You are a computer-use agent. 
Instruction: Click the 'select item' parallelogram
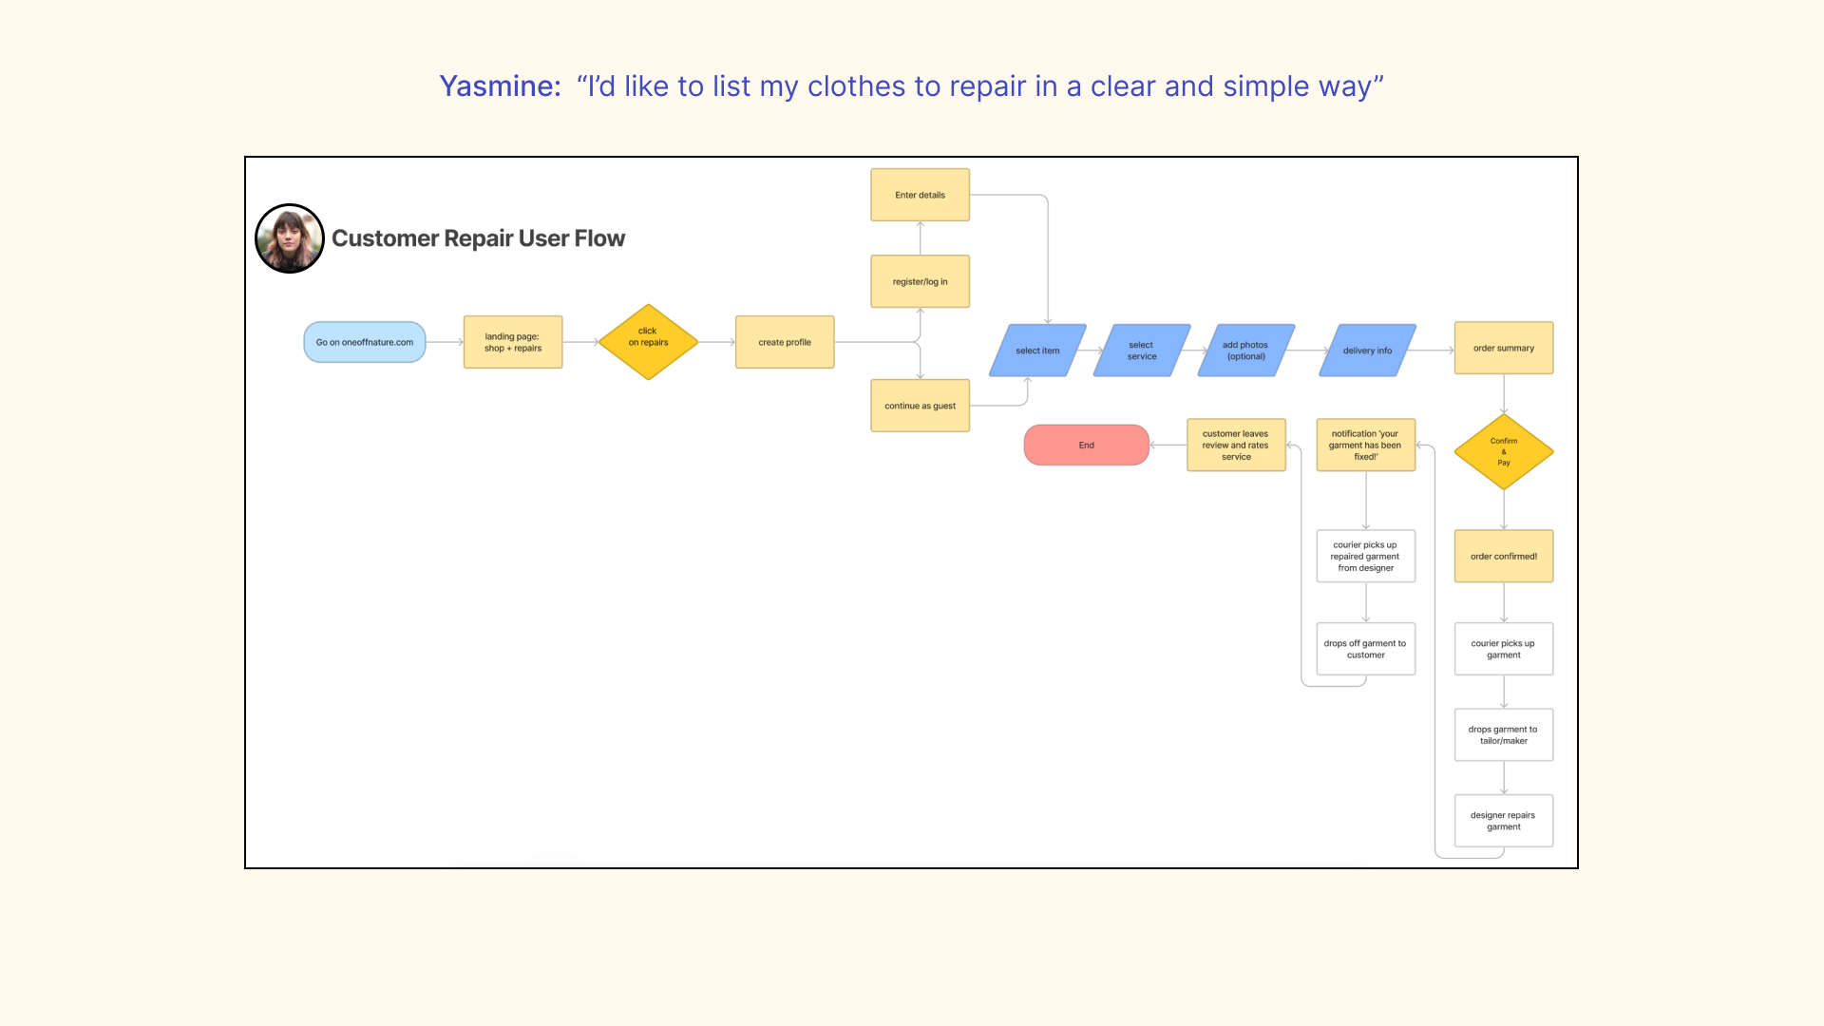click(x=1037, y=351)
